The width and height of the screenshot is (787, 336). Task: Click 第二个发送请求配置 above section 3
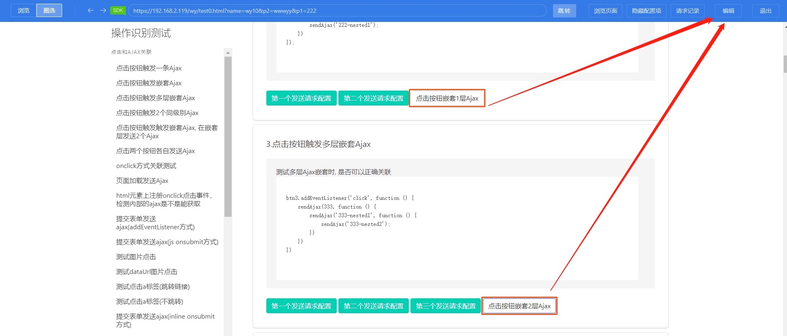click(374, 98)
